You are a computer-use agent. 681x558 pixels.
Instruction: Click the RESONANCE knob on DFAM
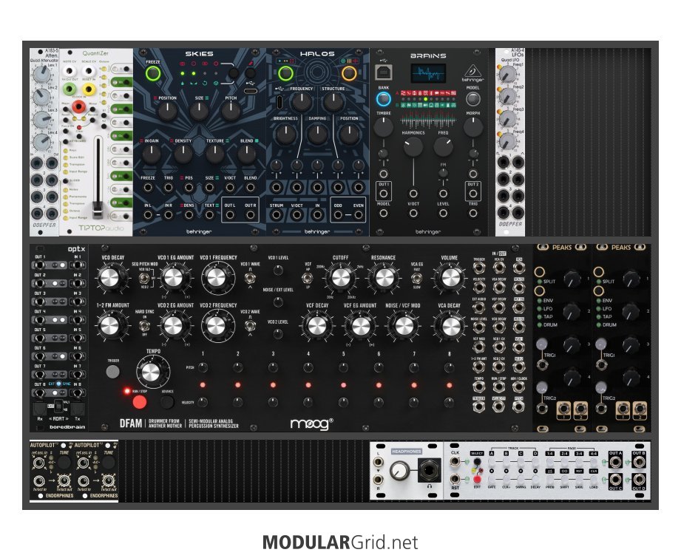(384, 277)
